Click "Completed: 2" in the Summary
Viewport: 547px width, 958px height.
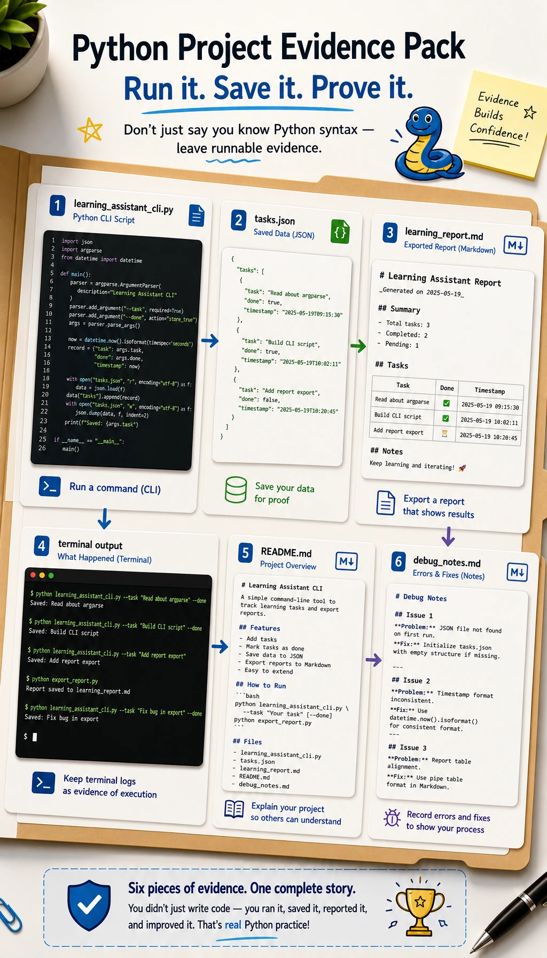[x=407, y=334]
